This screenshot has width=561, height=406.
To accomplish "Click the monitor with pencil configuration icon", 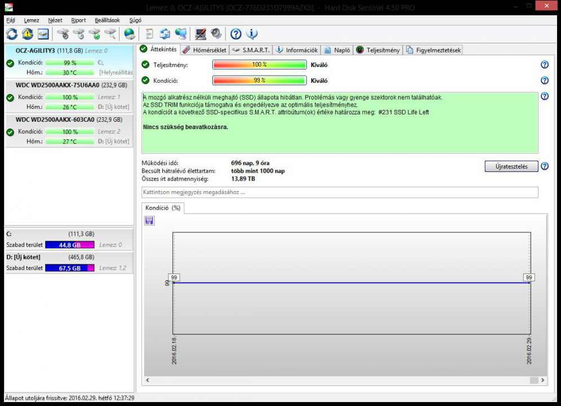I will [201, 34].
